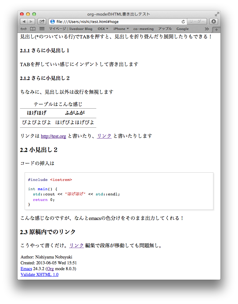Click the #include <iostrem> code line
This screenshot has width=238, height=304.
tap(50, 180)
